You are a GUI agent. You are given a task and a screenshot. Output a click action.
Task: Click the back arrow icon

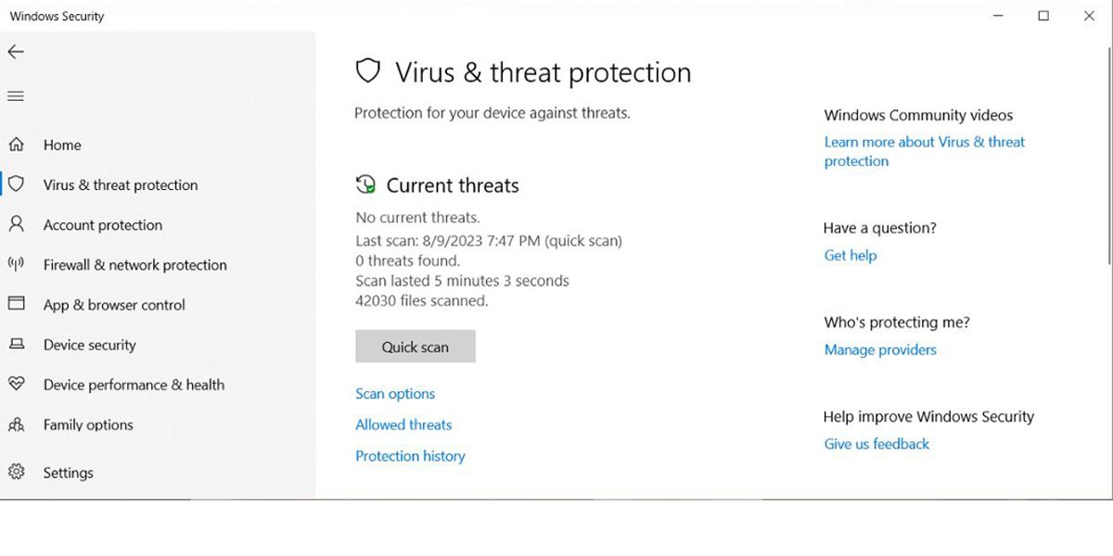[x=16, y=52]
